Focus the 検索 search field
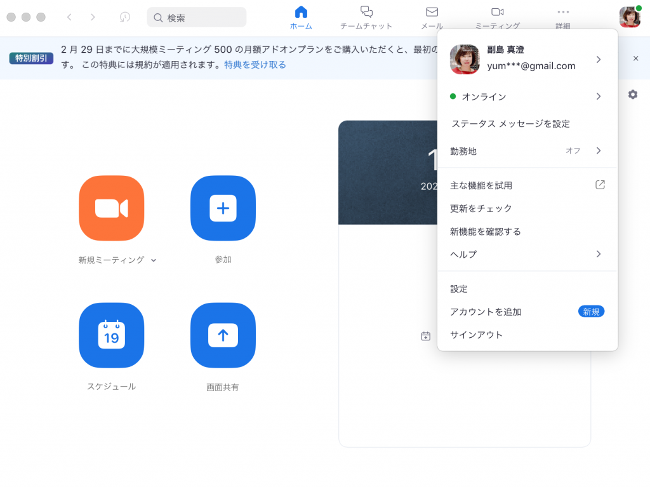 (197, 17)
